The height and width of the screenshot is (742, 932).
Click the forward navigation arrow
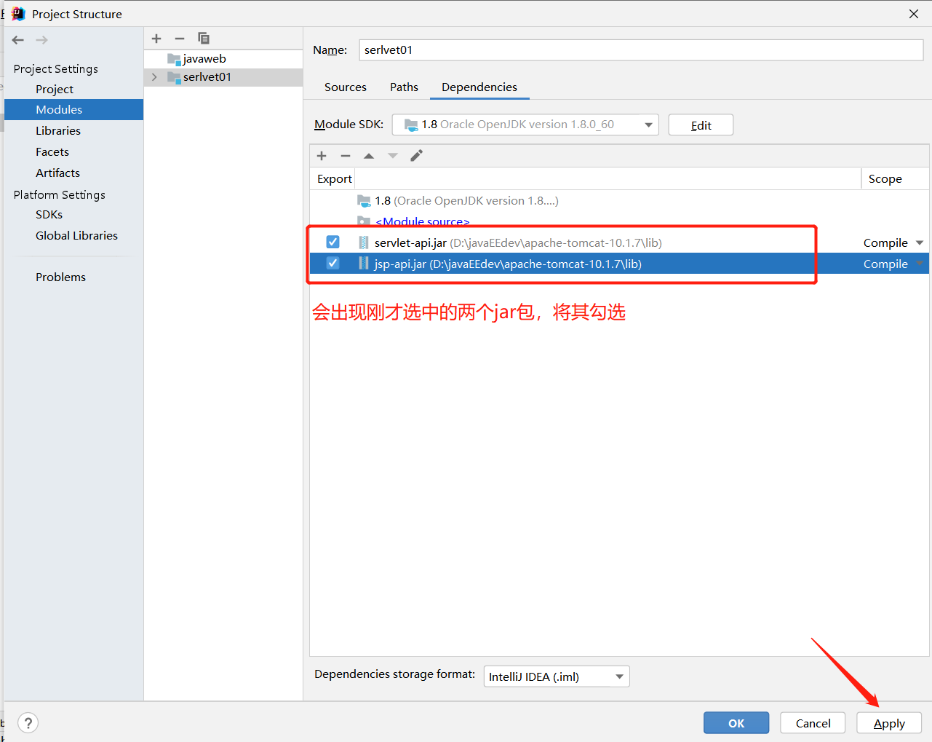[41, 40]
